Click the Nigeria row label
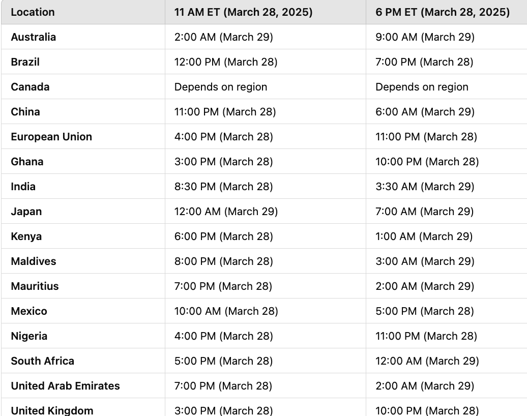Image resolution: width=527 pixels, height=416 pixels. click(29, 336)
